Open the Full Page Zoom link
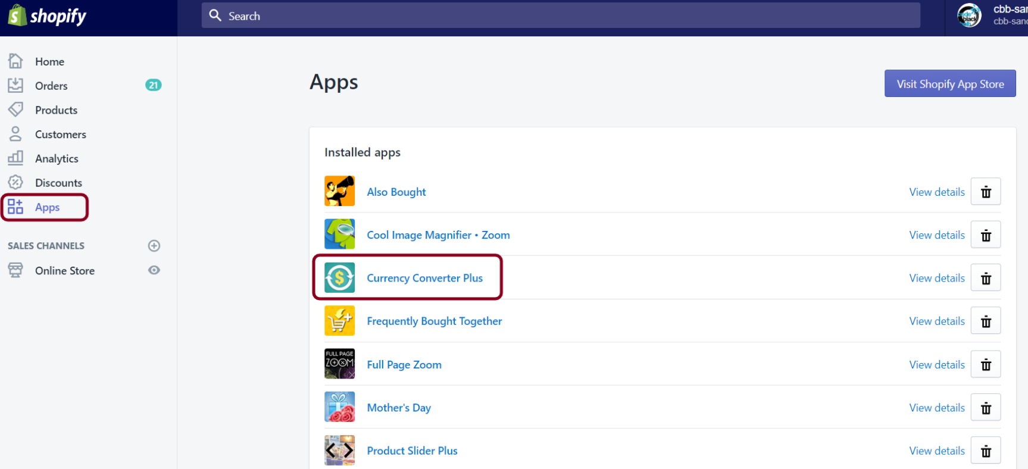The width and height of the screenshot is (1028, 469). pyautogui.click(x=404, y=364)
